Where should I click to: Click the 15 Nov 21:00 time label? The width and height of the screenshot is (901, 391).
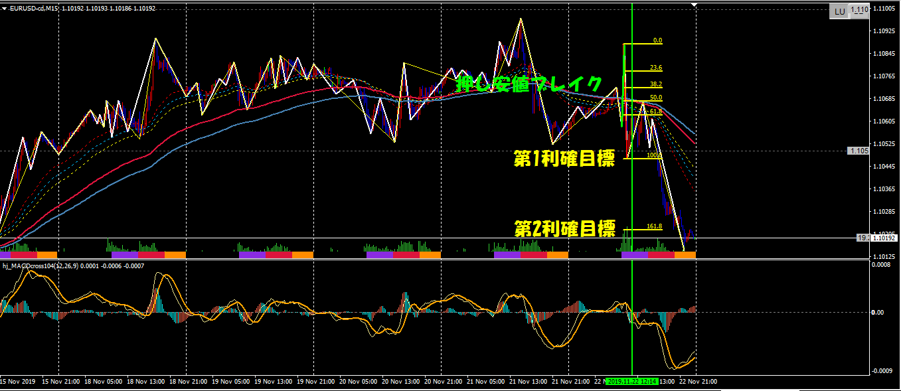tap(62, 382)
